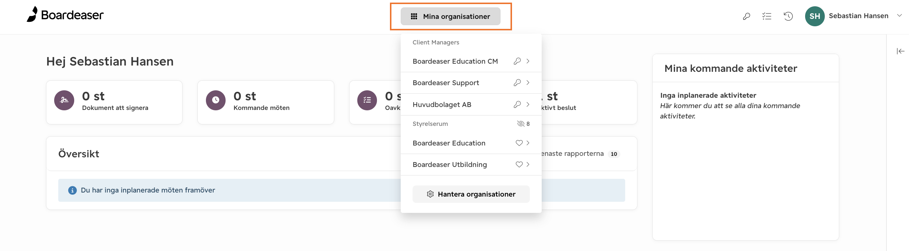Toggle hidden Styrelserum visibility eye icon

click(x=521, y=124)
